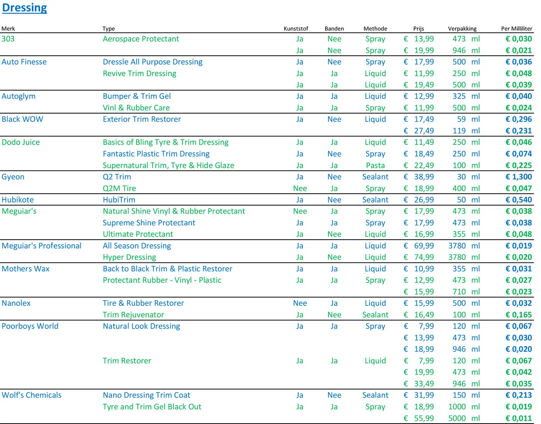The image size is (541, 424).
Task: Click Supernatural Trim, Tyre & Hide Glaze
Action: point(168,165)
